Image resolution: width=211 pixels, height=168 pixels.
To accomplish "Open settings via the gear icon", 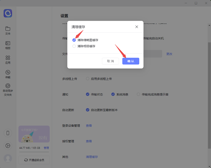I will pos(8,146).
